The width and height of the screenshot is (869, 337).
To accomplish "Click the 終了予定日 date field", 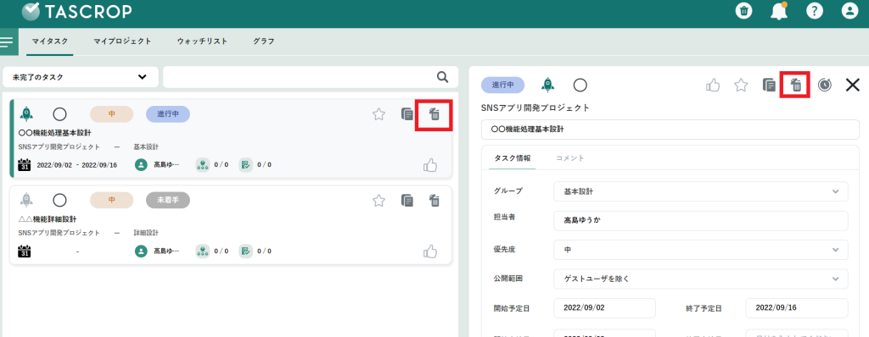I will 797,307.
